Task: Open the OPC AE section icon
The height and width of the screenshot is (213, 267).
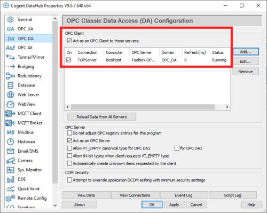Action: click(10, 48)
